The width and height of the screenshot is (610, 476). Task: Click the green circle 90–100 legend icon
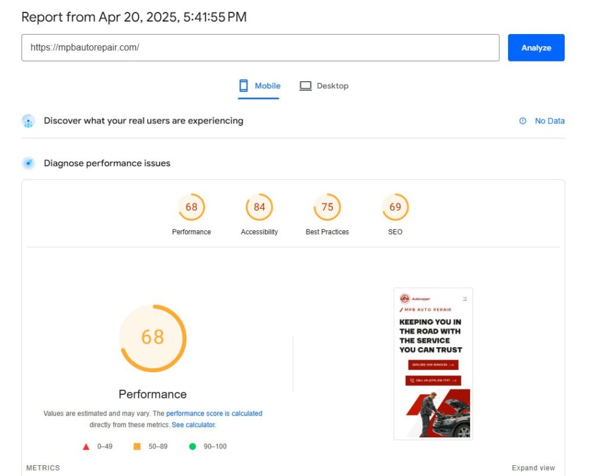tap(192, 446)
